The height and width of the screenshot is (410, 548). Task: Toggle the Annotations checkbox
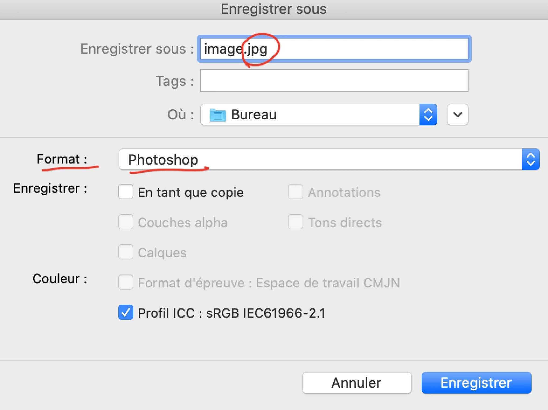pos(296,192)
